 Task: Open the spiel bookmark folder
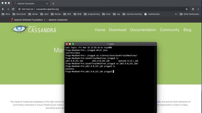44,14
